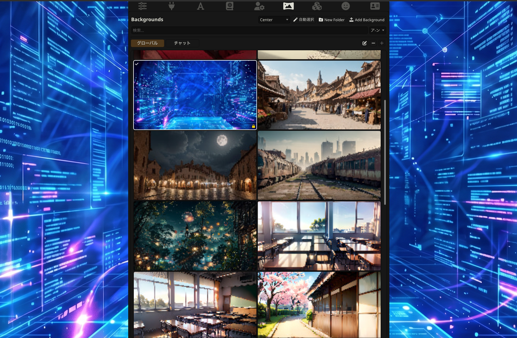The image size is (517, 338).
Task: Select the moonlit town square background
Action: pos(195,165)
